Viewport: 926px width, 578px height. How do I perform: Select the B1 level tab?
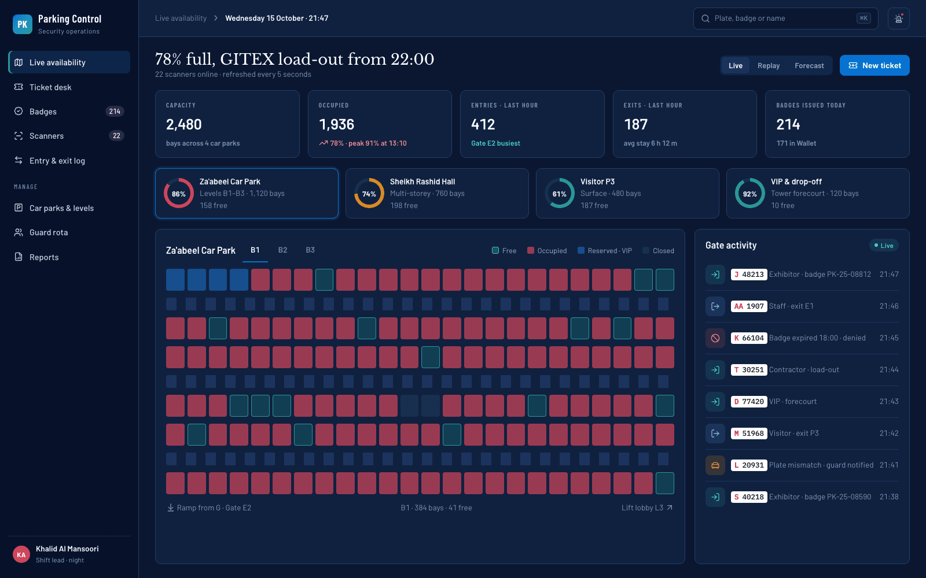pos(255,250)
